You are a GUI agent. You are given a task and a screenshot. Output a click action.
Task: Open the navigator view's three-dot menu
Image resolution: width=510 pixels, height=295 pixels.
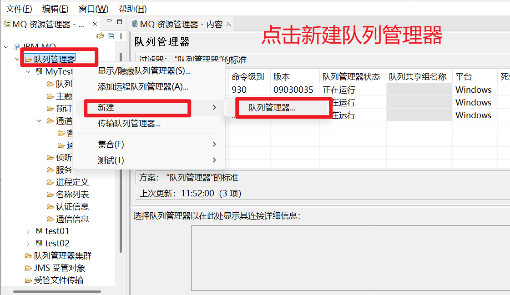121,36
